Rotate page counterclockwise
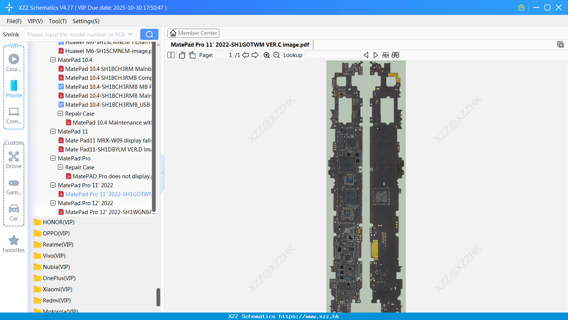The image size is (568, 320). tap(182, 55)
